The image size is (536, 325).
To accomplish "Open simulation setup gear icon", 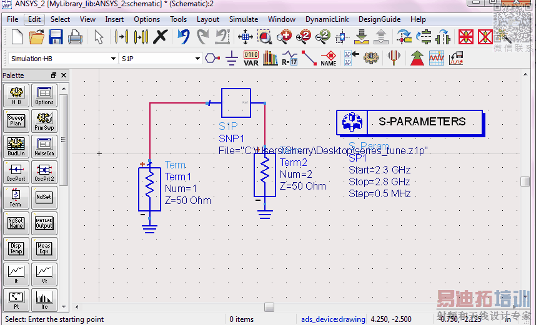I will click(x=371, y=58).
